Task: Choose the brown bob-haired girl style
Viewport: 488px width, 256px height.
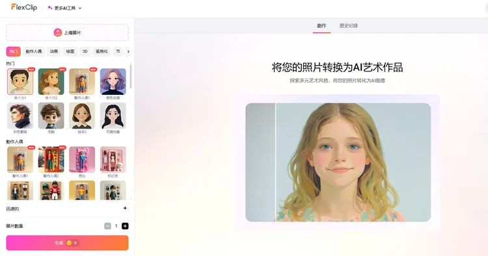Action: [82, 116]
